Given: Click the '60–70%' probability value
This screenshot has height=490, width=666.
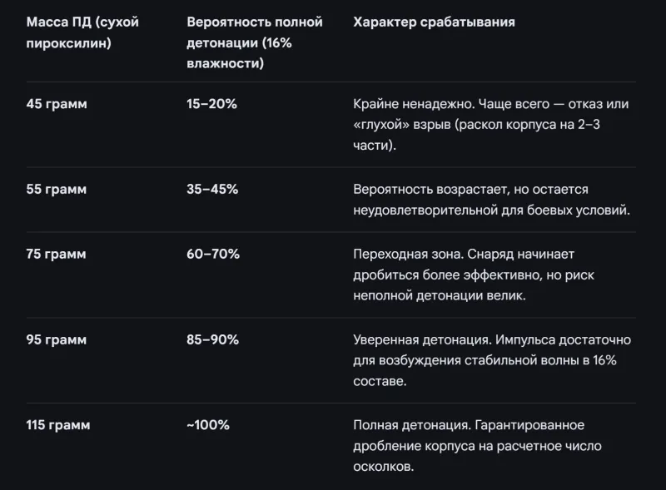Looking at the screenshot, I should click(x=213, y=254).
